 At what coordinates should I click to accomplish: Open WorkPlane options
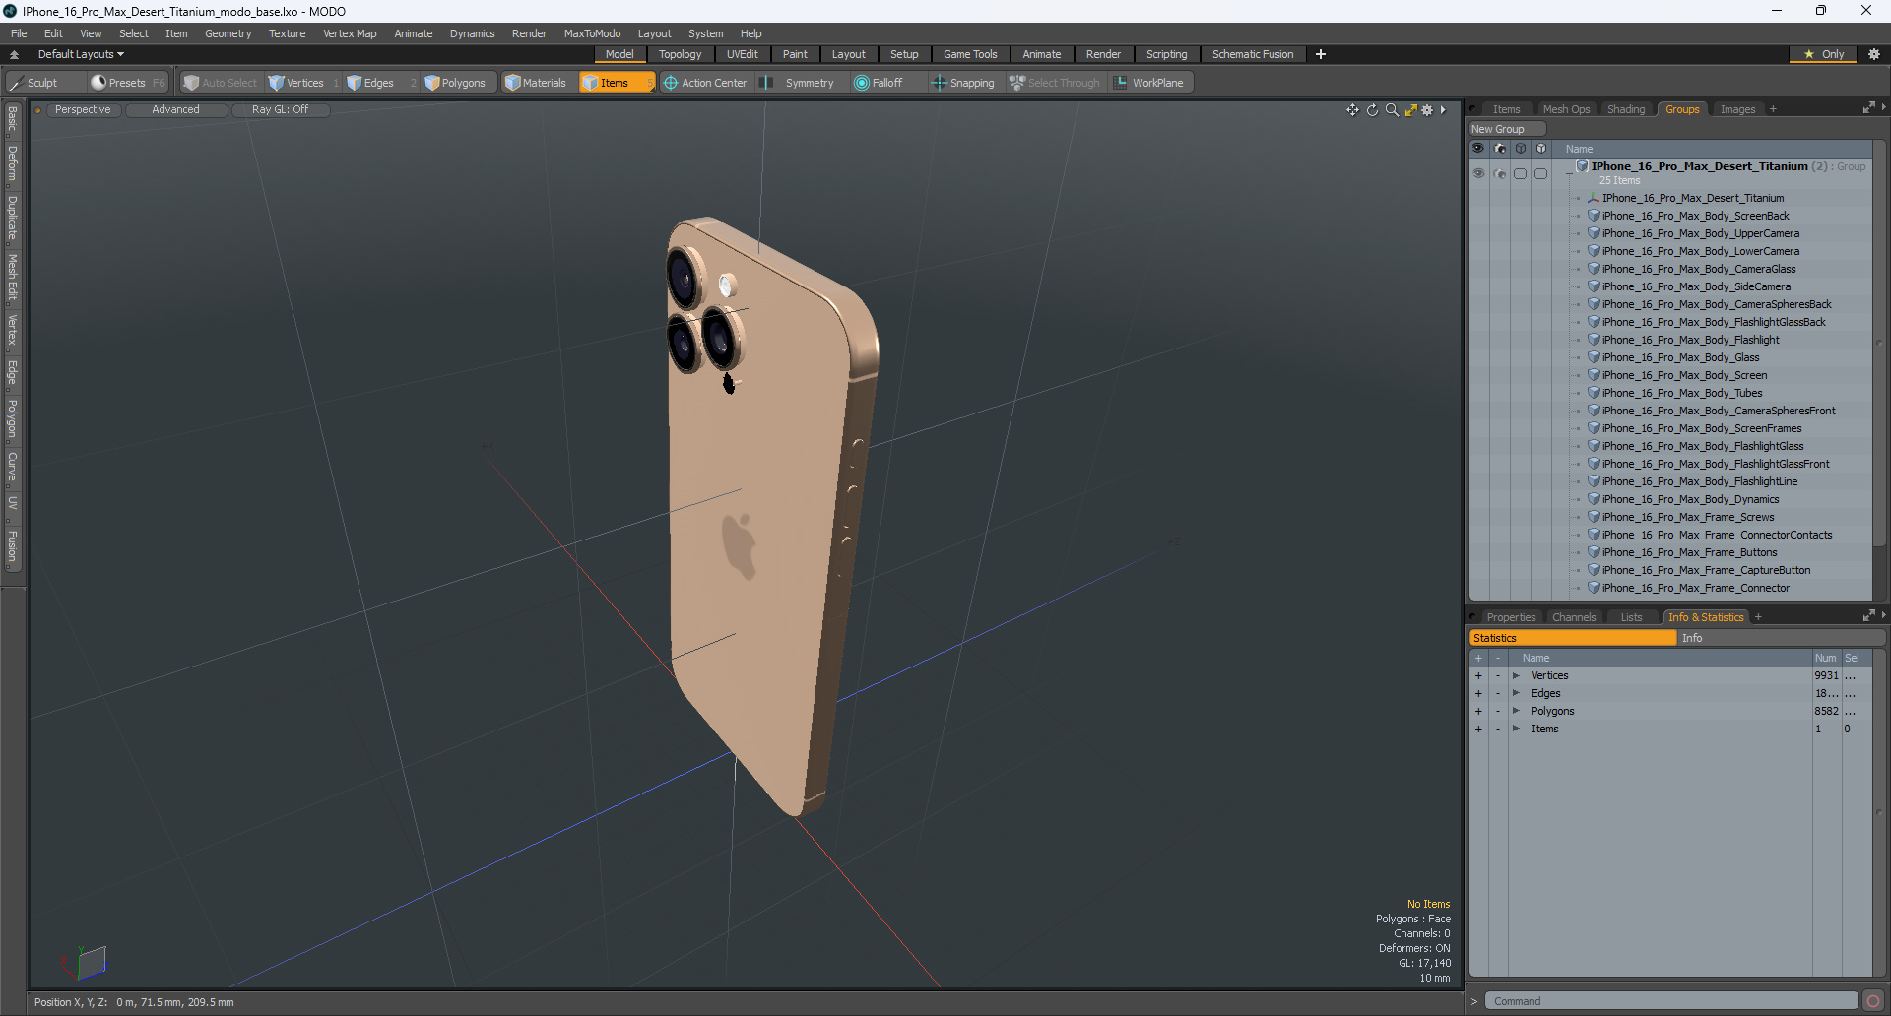point(1149,83)
